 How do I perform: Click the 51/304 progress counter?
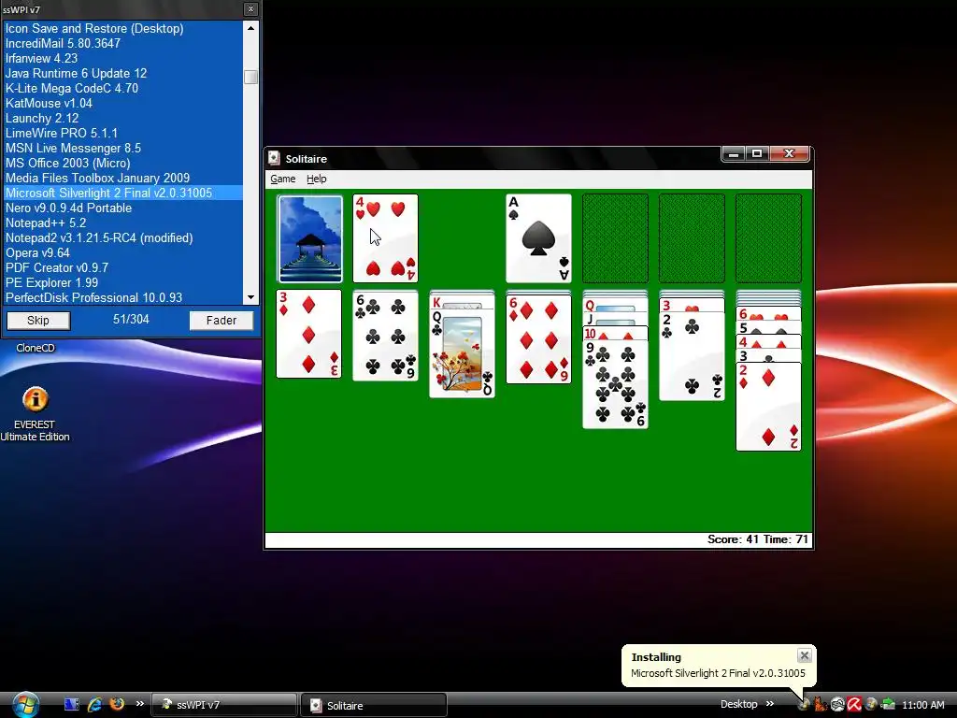[131, 320]
